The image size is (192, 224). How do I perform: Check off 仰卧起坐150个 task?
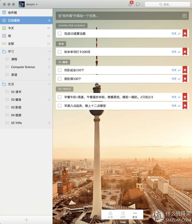pos(60,70)
